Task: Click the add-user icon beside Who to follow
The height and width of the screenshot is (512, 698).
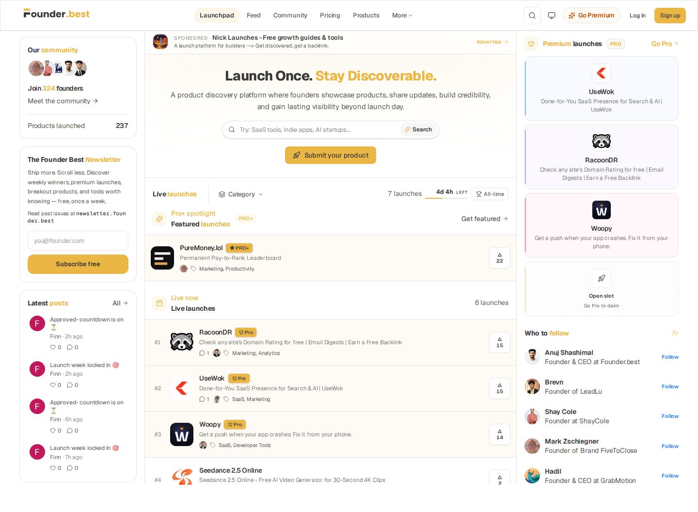Action: coord(675,333)
